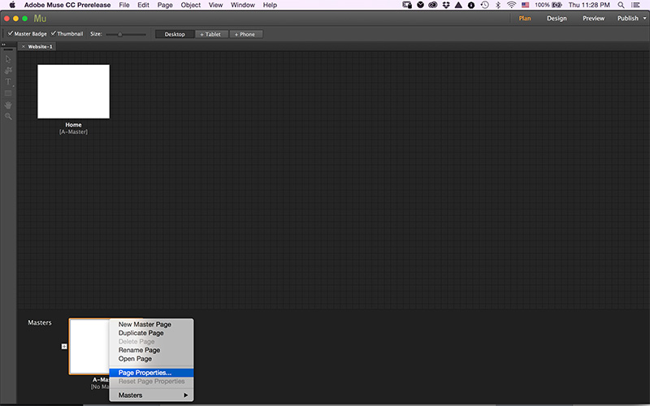This screenshot has height=406, width=650.
Task: Choose Page Properties from context menu
Action: point(145,373)
